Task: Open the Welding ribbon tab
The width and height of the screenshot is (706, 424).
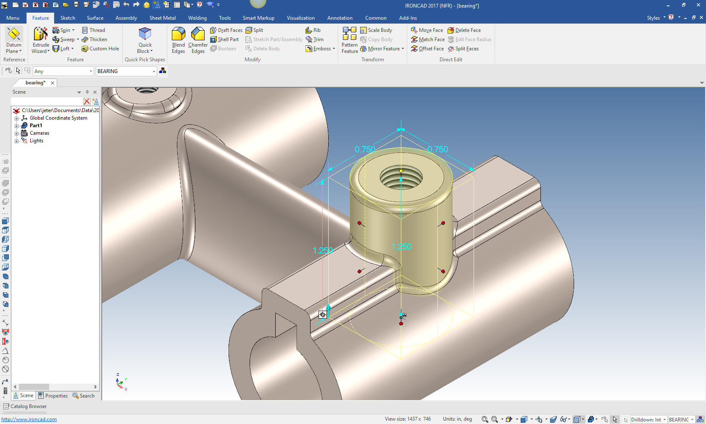Action: (197, 18)
